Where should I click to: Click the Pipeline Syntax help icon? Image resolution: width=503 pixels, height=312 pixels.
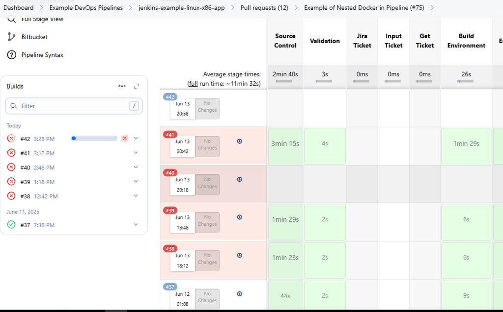[x=12, y=55]
